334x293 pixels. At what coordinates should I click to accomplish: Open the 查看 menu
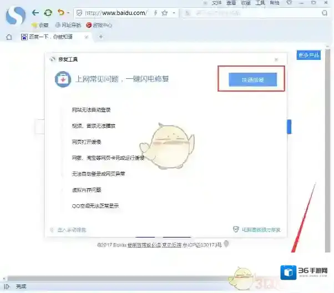[231, 3]
